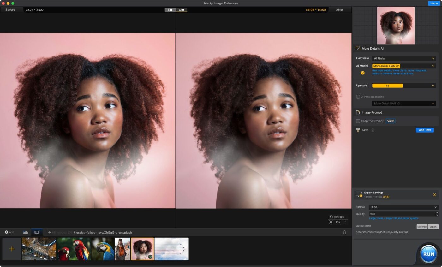442x267 pixels.
Task: Click the large plus add-image tile
Action: pyautogui.click(x=12, y=249)
